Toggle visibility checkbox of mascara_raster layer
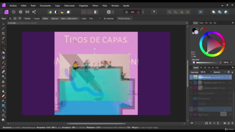Image resolution: width=235 pixels, height=132 pixels. click(230, 88)
